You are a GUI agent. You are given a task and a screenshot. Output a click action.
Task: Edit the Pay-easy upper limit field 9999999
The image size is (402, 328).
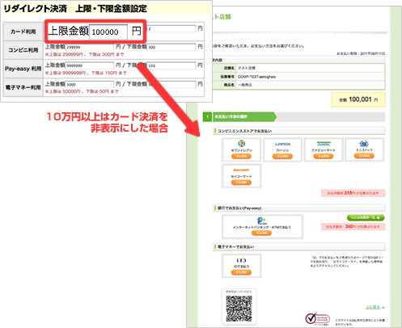[90, 65]
